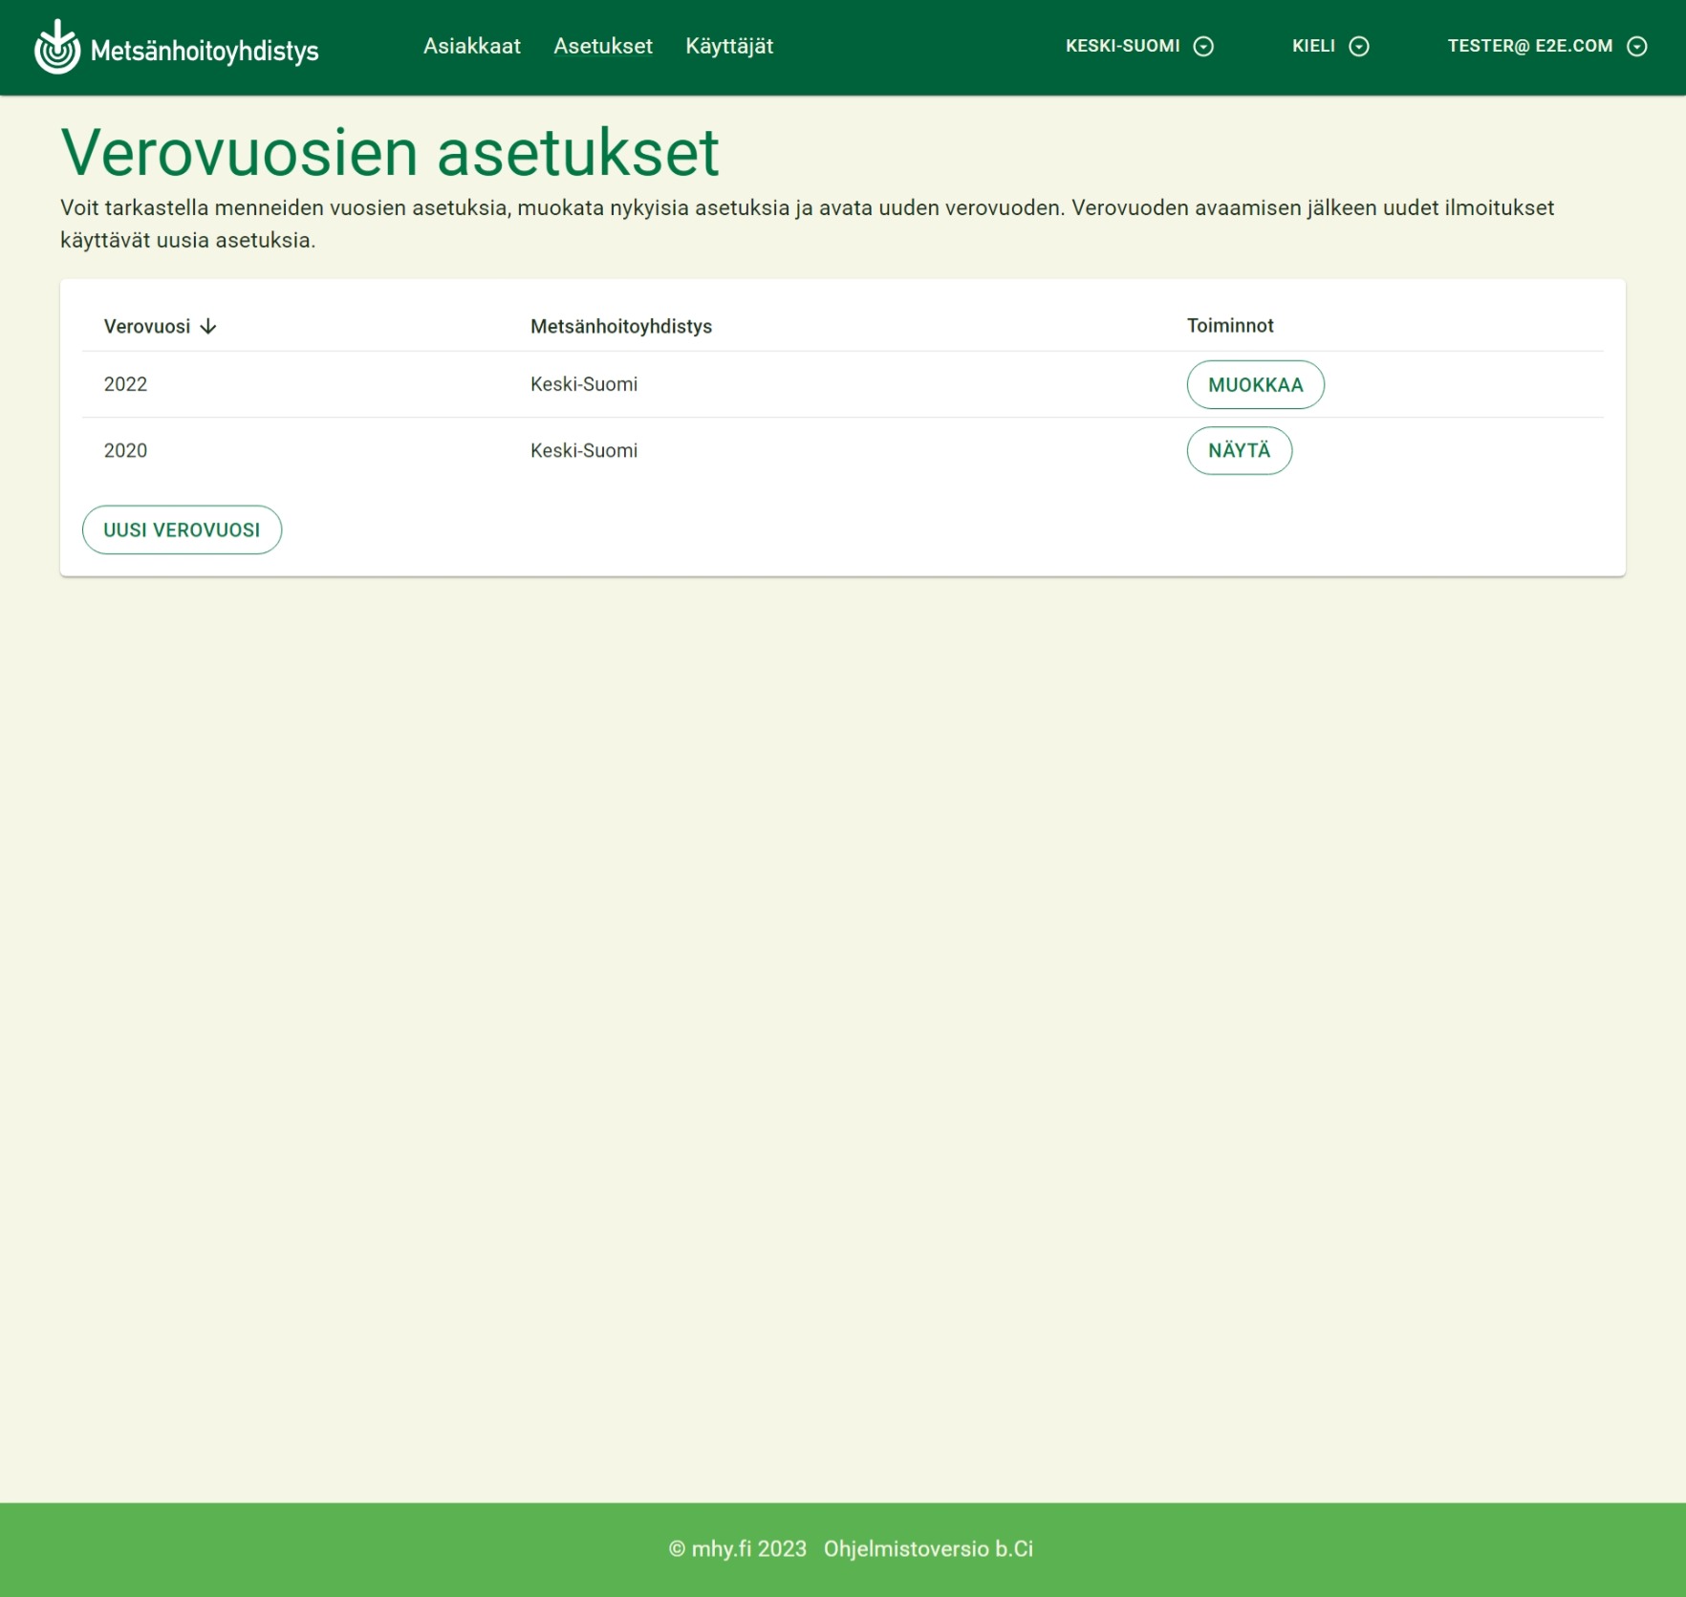Click the dropdown arrow next to TESTER@E2E.COM

(1638, 46)
